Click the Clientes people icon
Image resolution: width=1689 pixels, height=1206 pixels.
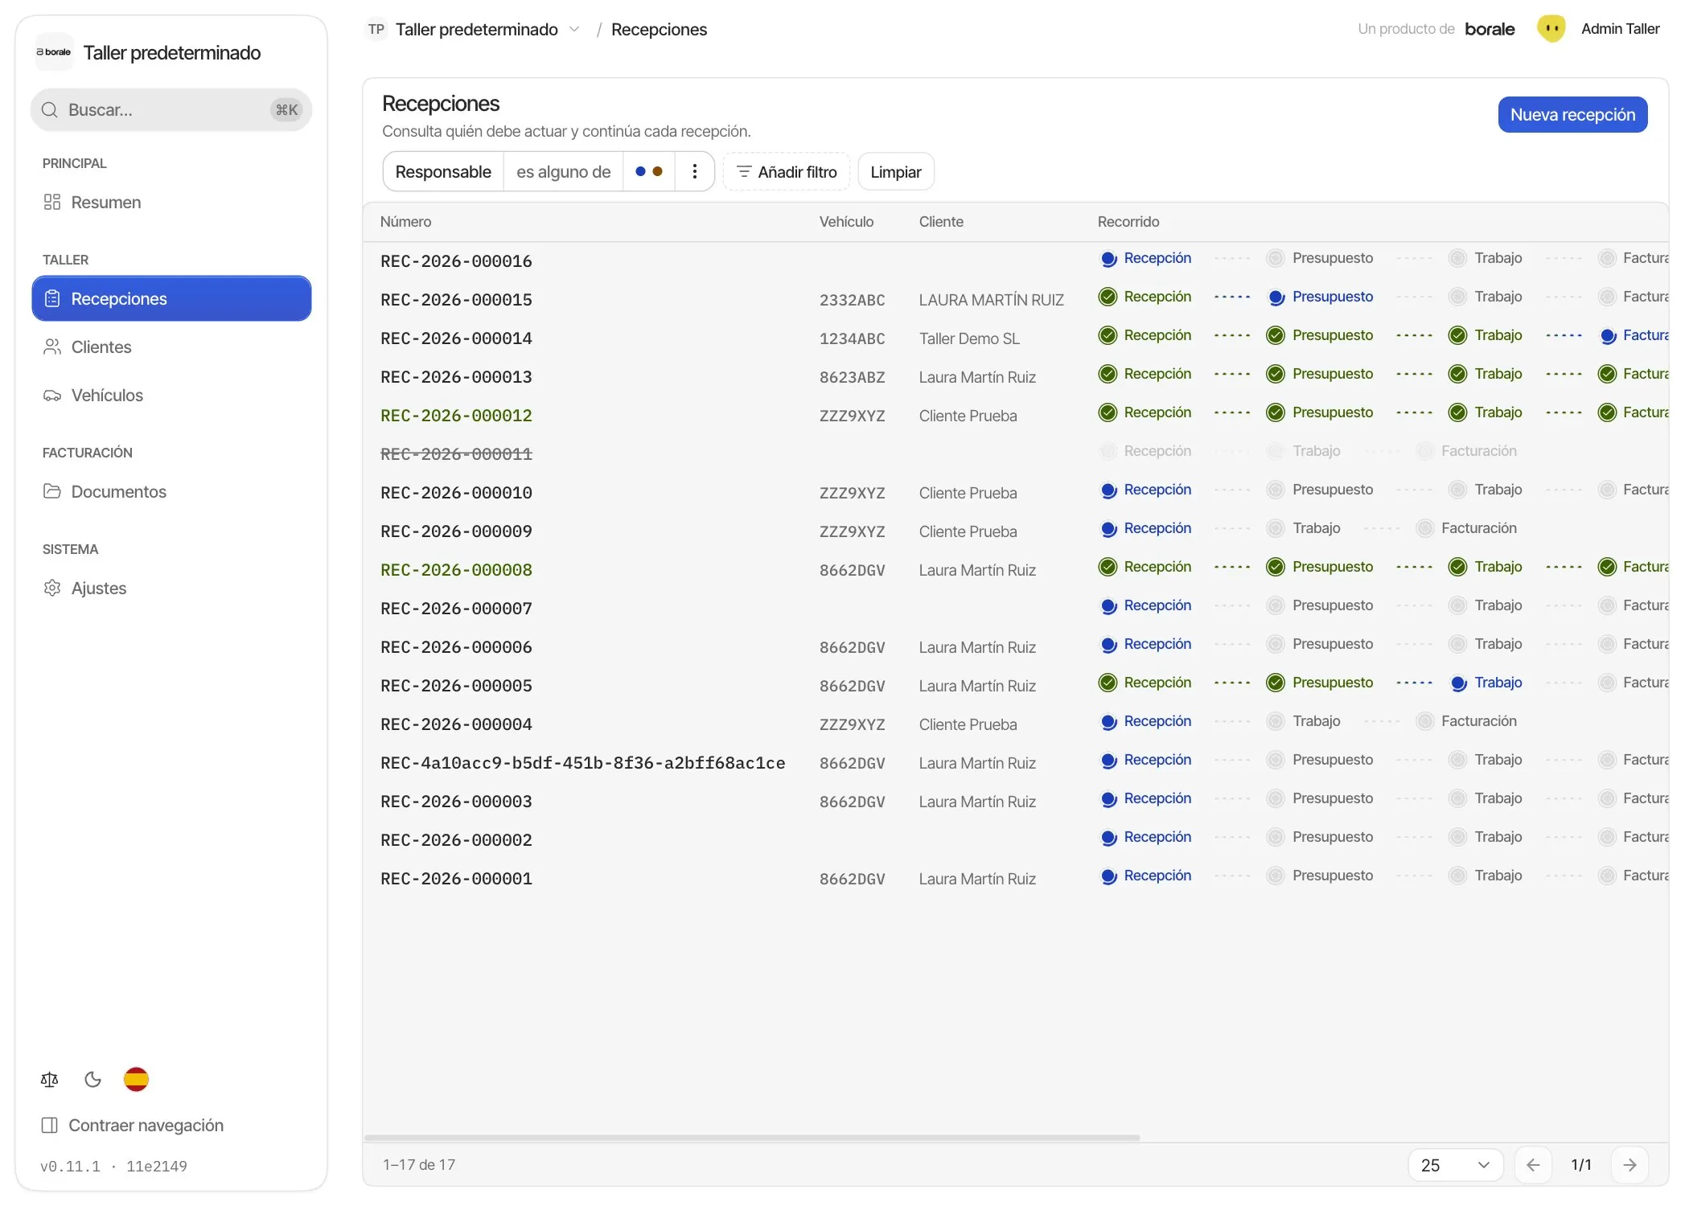52,347
